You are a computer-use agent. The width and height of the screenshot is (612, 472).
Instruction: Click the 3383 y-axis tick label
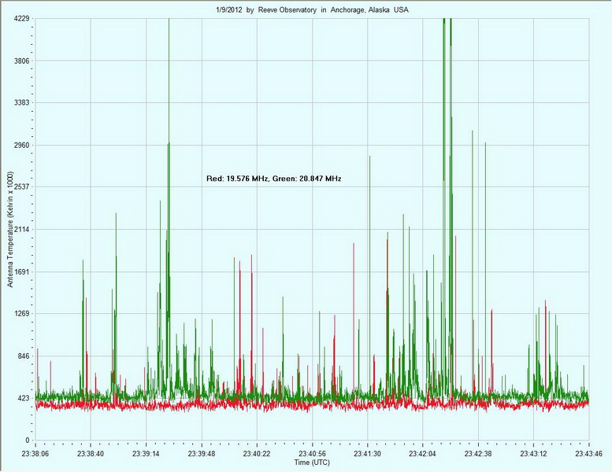[21, 102]
